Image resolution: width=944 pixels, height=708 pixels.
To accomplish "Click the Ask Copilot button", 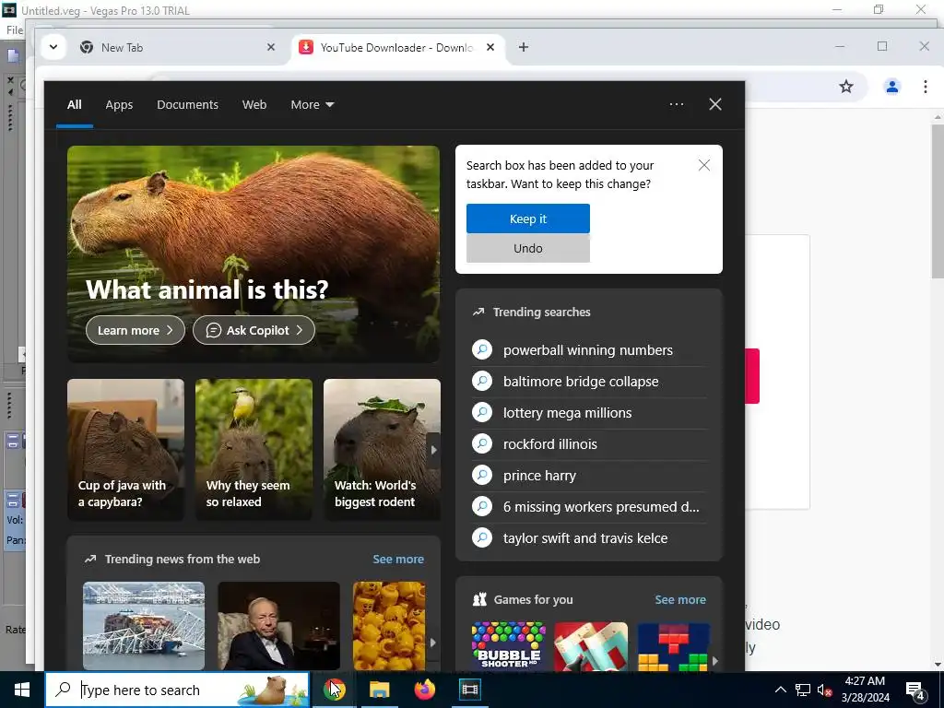I will (x=254, y=330).
